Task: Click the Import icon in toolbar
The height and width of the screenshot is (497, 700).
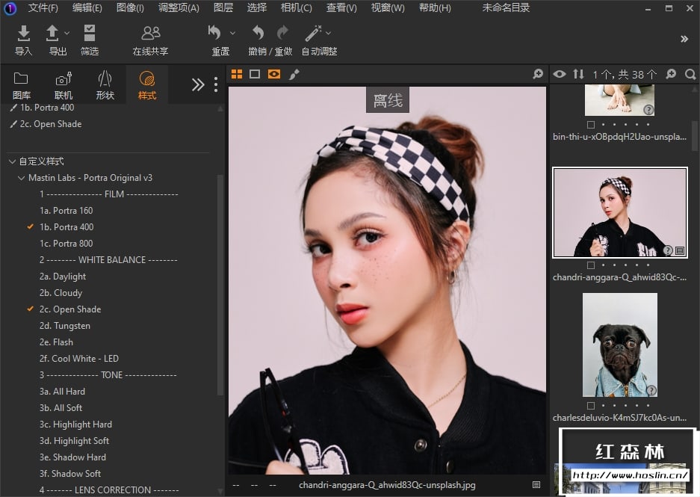Action: (x=24, y=33)
